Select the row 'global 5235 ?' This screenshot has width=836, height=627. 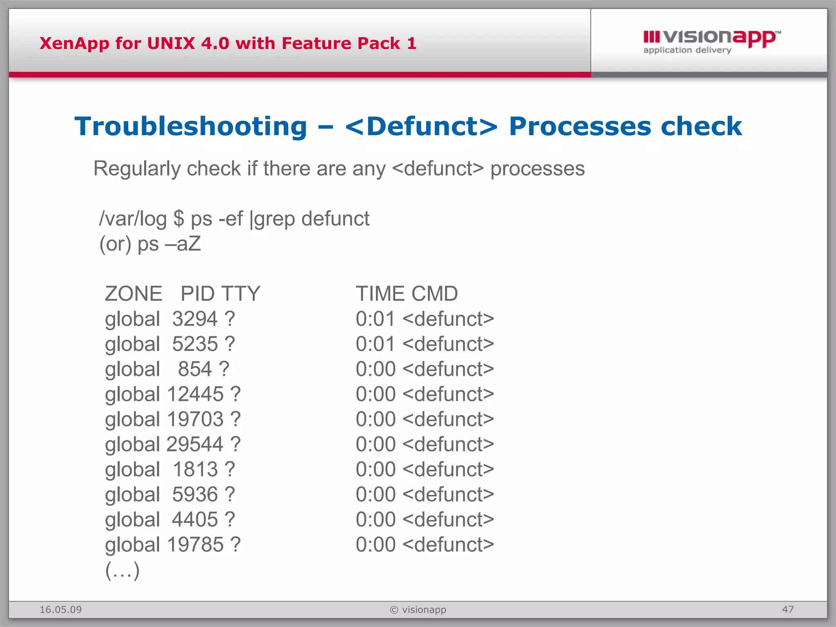click(170, 344)
